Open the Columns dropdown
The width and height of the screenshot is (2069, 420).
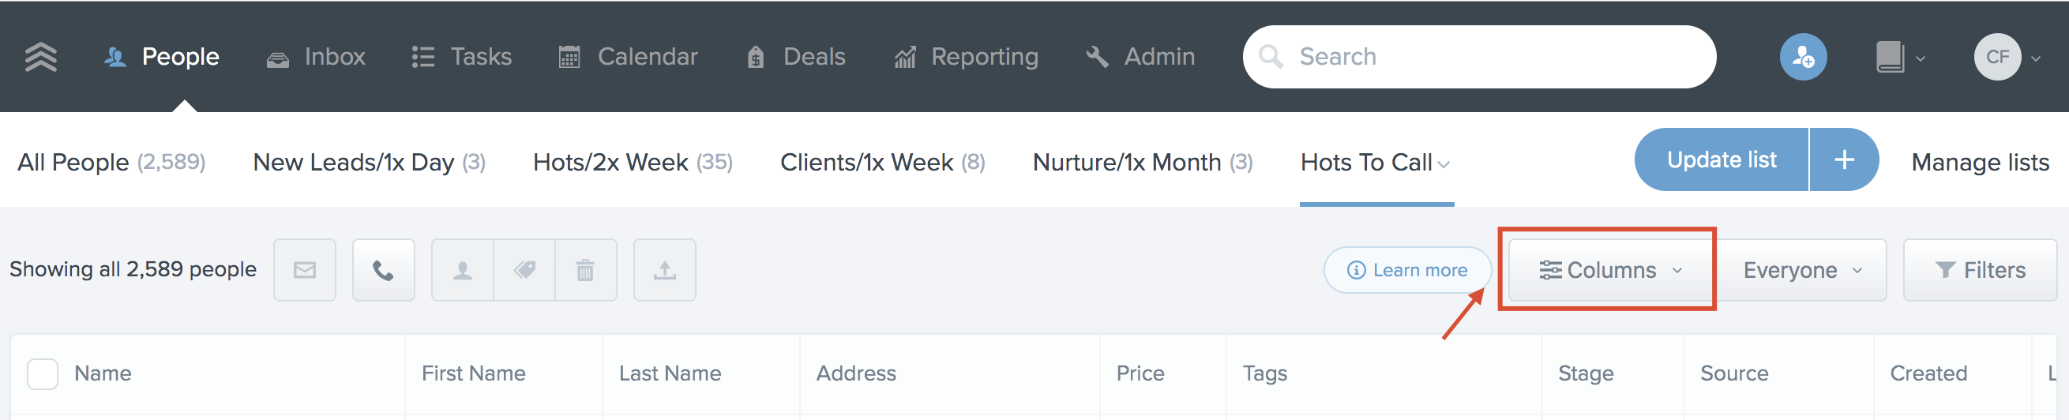(x=1609, y=270)
